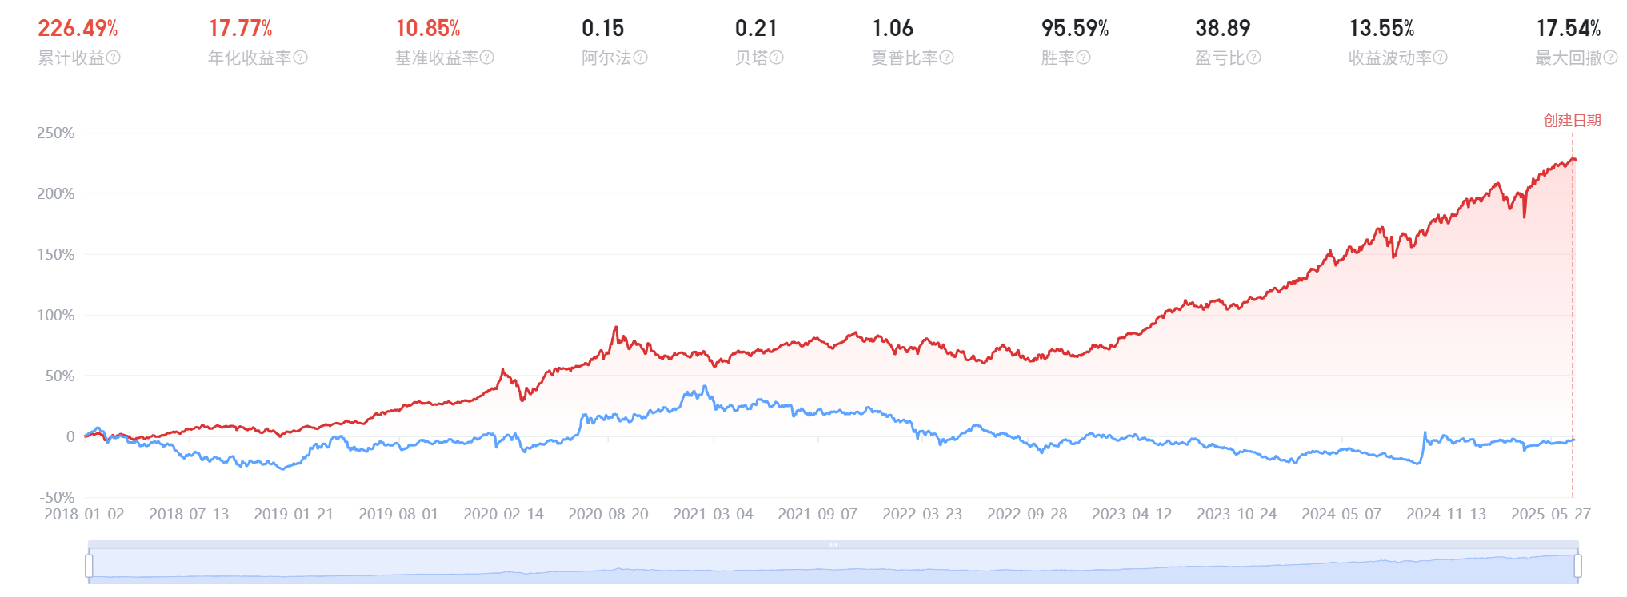Viewport: 1627px width, 597px height.
Task: Open help icon beside 夏普比率
Action: (947, 58)
